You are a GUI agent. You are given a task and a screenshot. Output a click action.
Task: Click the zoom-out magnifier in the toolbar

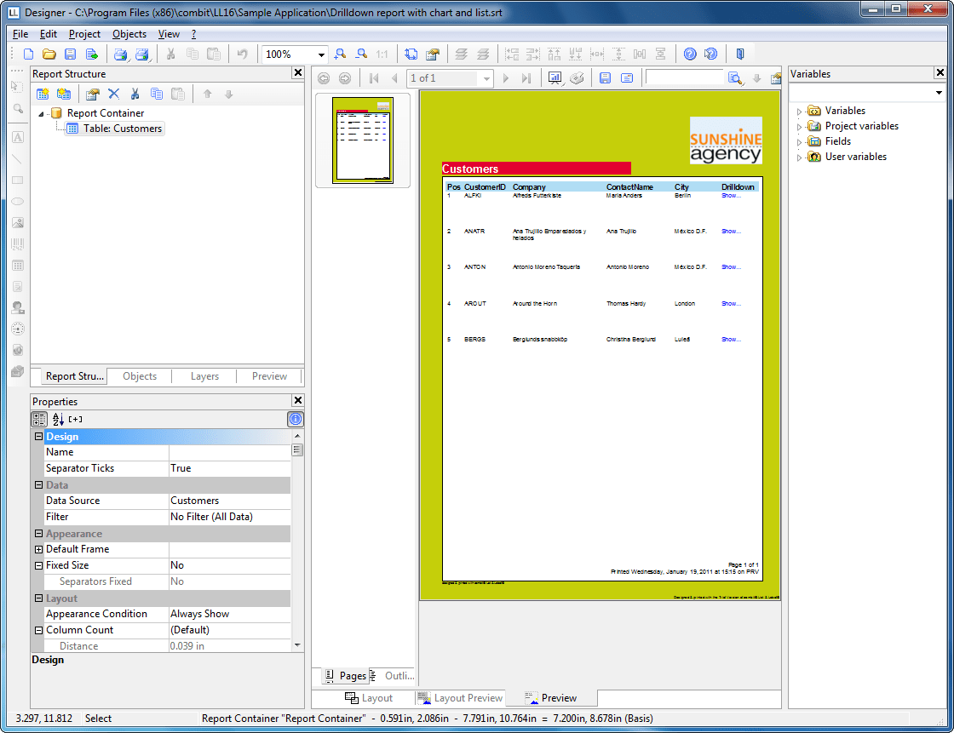[x=361, y=54]
